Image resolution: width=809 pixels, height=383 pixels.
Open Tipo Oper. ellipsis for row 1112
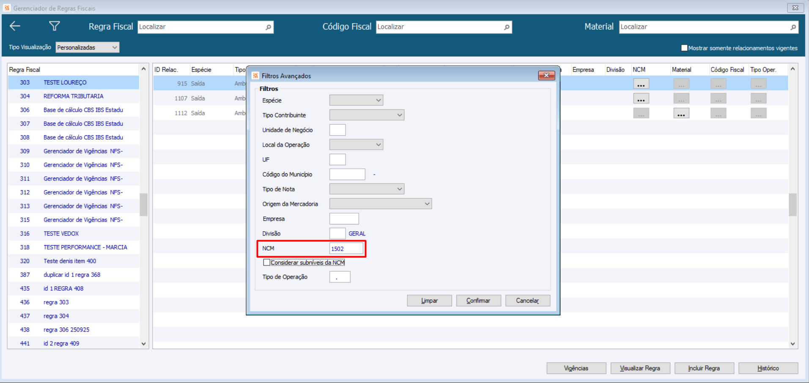[x=759, y=114]
